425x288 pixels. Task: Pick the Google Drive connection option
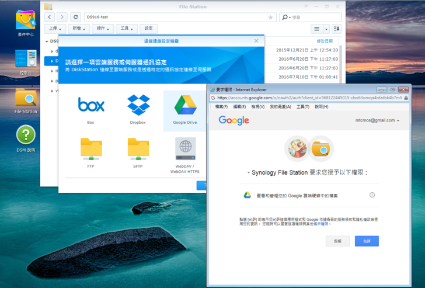click(x=184, y=105)
